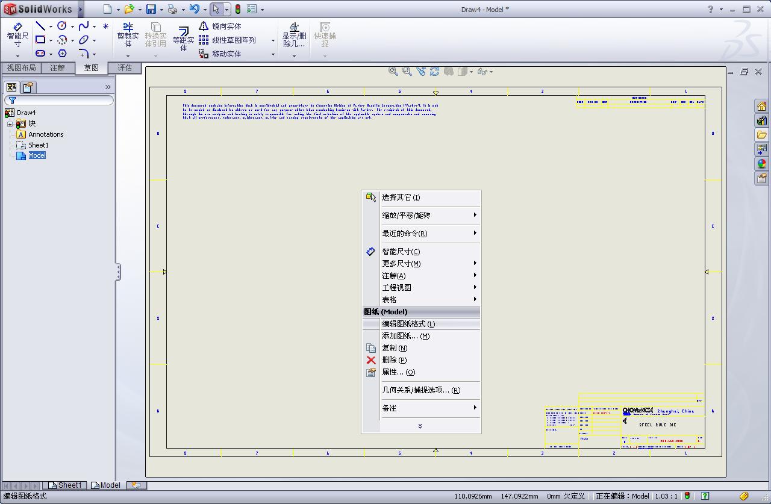Viewport: 771px width, 504px height.
Task: Choose 删除 (P) in context menu
Action: (421, 359)
